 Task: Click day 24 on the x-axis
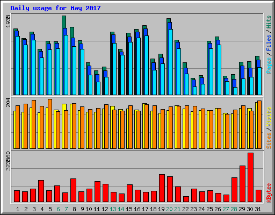click(201, 209)
